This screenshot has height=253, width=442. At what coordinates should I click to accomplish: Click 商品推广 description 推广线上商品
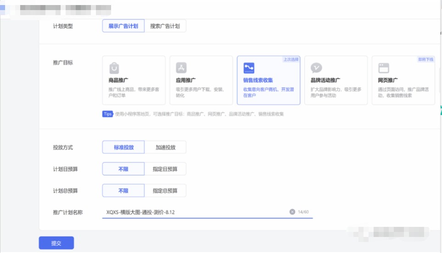(x=134, y=92)
